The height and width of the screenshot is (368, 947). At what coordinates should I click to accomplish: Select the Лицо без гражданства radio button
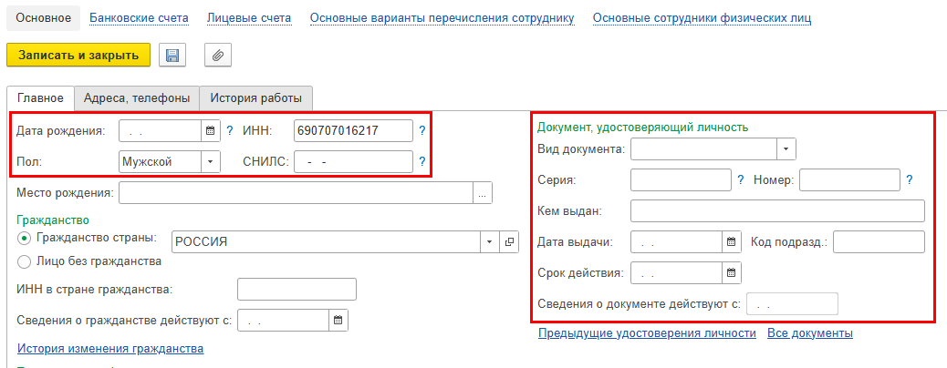pyautogui.click(x=24, y=261)
